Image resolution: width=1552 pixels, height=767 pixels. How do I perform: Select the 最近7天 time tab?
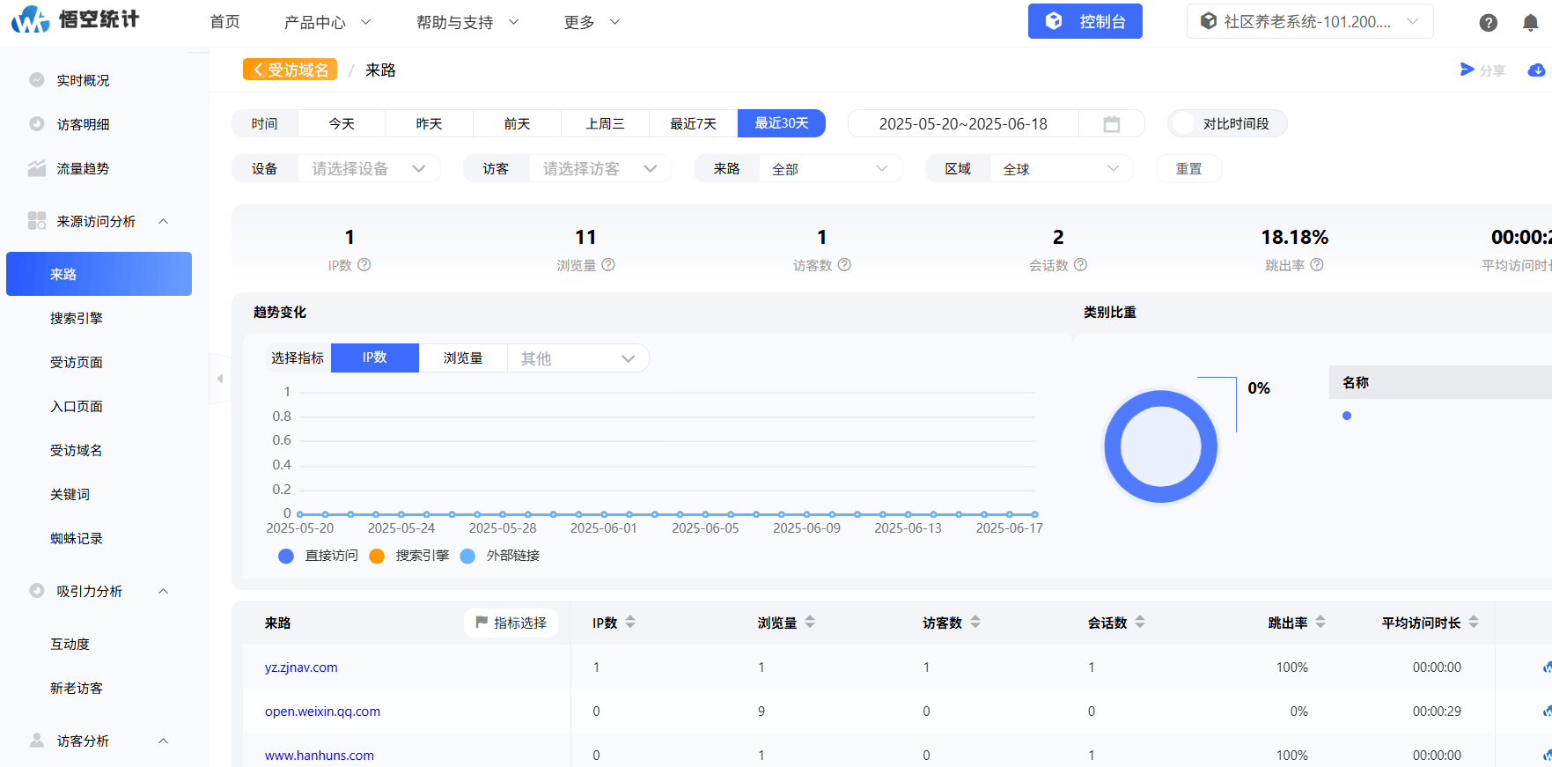click(693, 123)
